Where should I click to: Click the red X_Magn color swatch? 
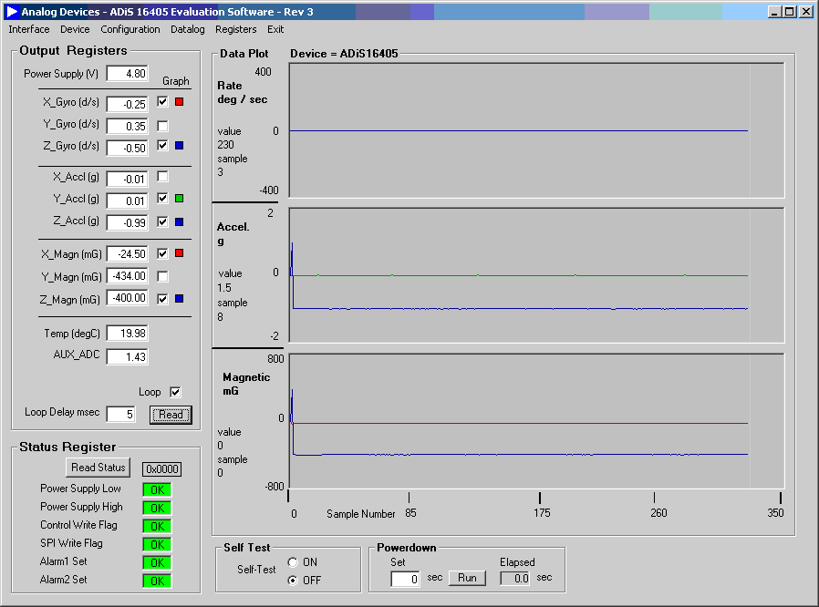179,253
